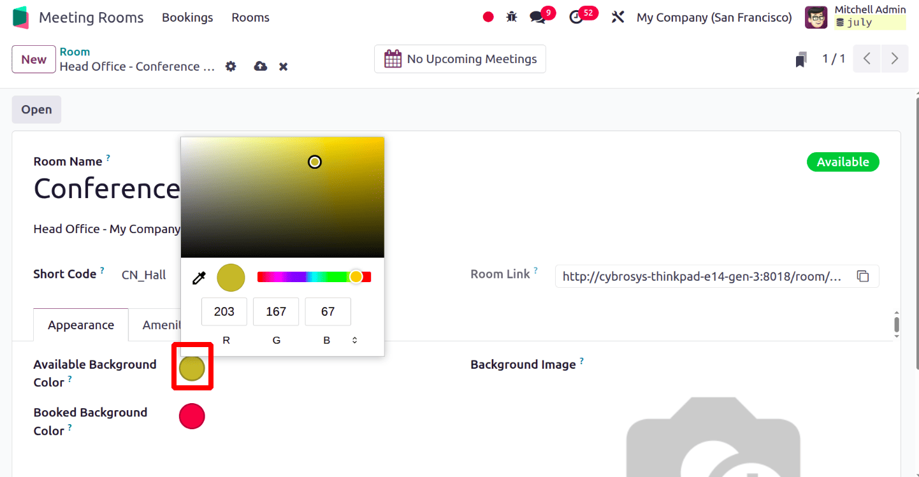Click the saturation gradient area in color picker

click(x=282, y=197)
